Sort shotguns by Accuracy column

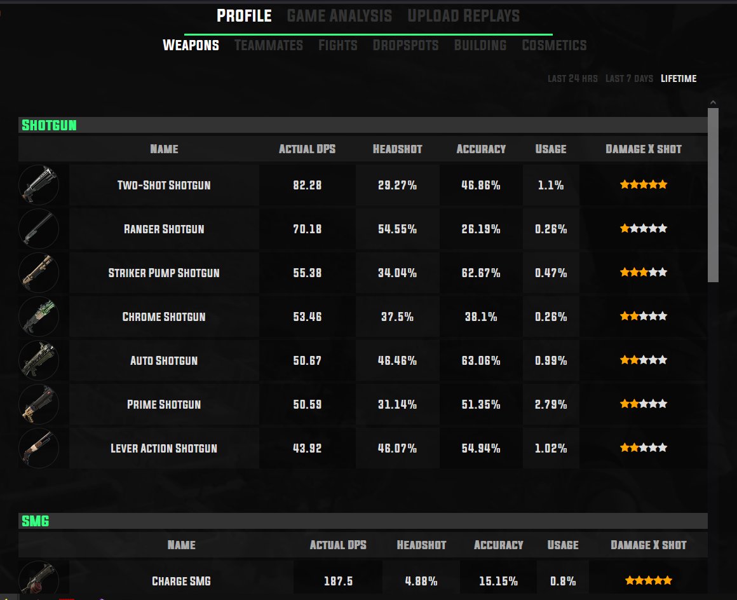tap(482, 149)
